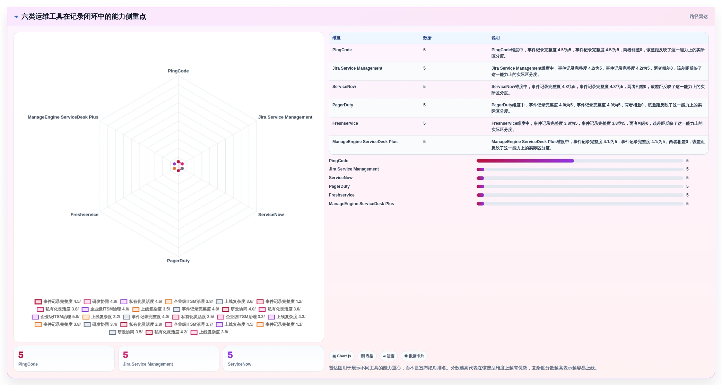Click the ManageEngine ServiceDesk Plus progress bar
The height and width of the screenshot is (385, 722).
pos(580,204)
